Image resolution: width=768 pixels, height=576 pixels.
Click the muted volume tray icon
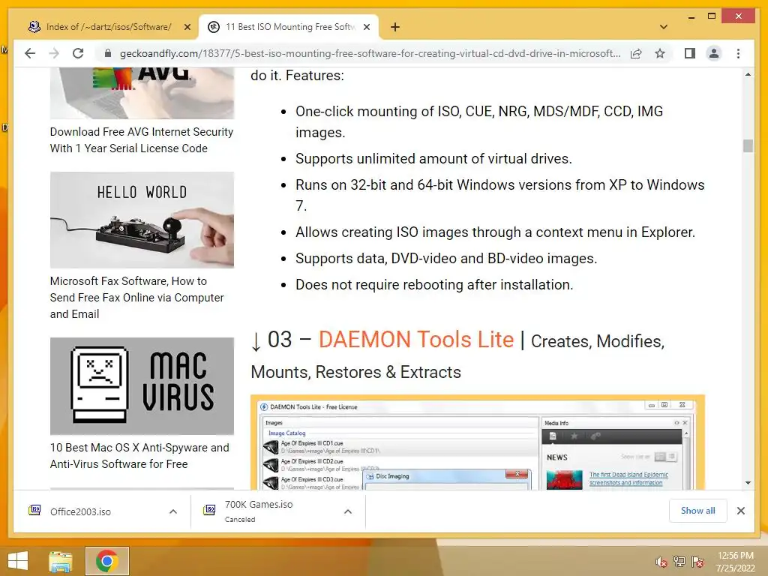(661, 562)
